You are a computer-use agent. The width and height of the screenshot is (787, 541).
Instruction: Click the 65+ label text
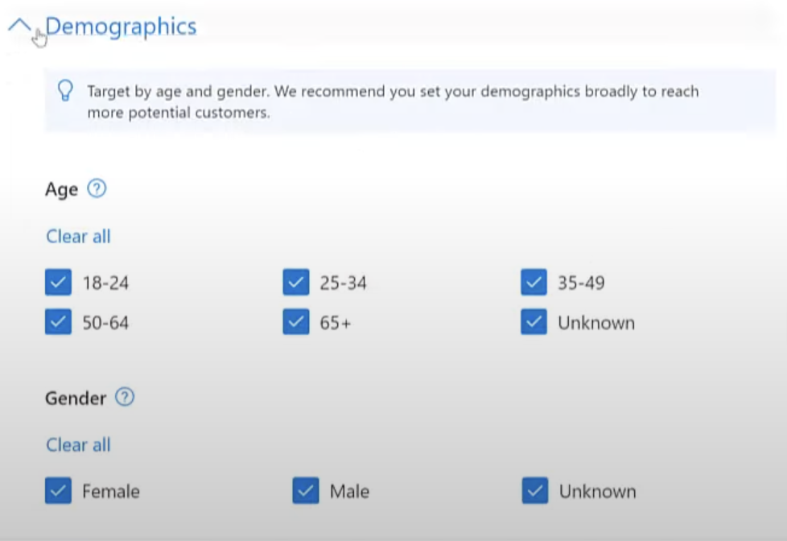click(336, 323)
